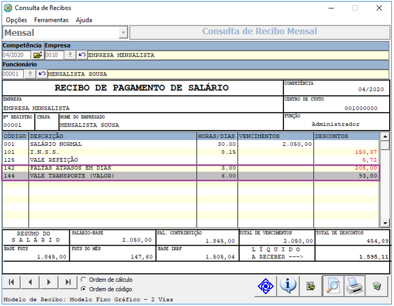Click the 2.050,00 vencimentos value for salary
The height and width of the screenshot is (306, 394).
[297, 144]
